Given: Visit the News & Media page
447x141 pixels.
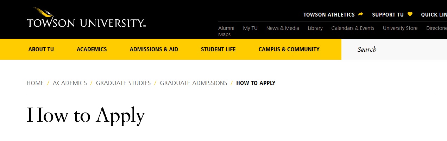Looking at the screenshot, I should pyautogui.click(x=283, y=28).
